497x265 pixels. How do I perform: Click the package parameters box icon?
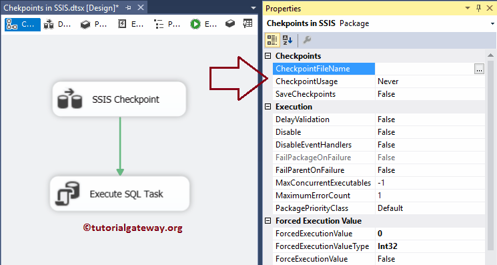coord(230,24)
